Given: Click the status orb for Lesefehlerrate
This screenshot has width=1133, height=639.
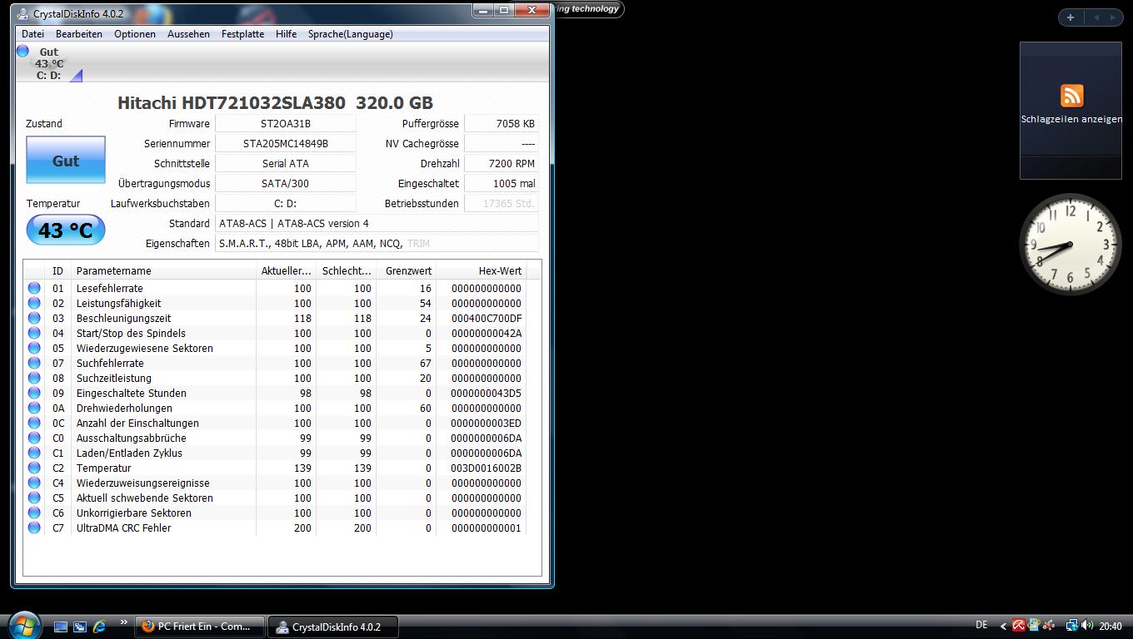Looking at the screenshot, I should click(34, 288).
